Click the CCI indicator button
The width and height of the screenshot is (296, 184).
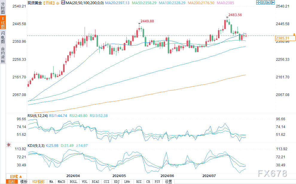click(107, 182)
